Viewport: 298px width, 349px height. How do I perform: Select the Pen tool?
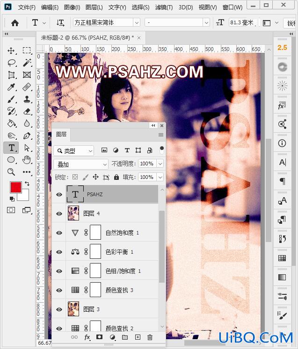click(x=27, y=135)
